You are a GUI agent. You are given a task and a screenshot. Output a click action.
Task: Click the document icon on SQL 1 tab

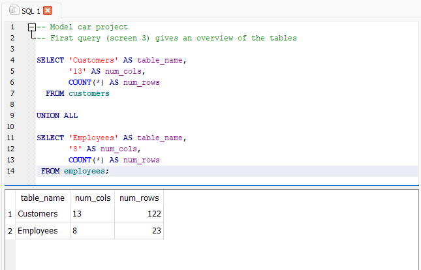(14, 10)
